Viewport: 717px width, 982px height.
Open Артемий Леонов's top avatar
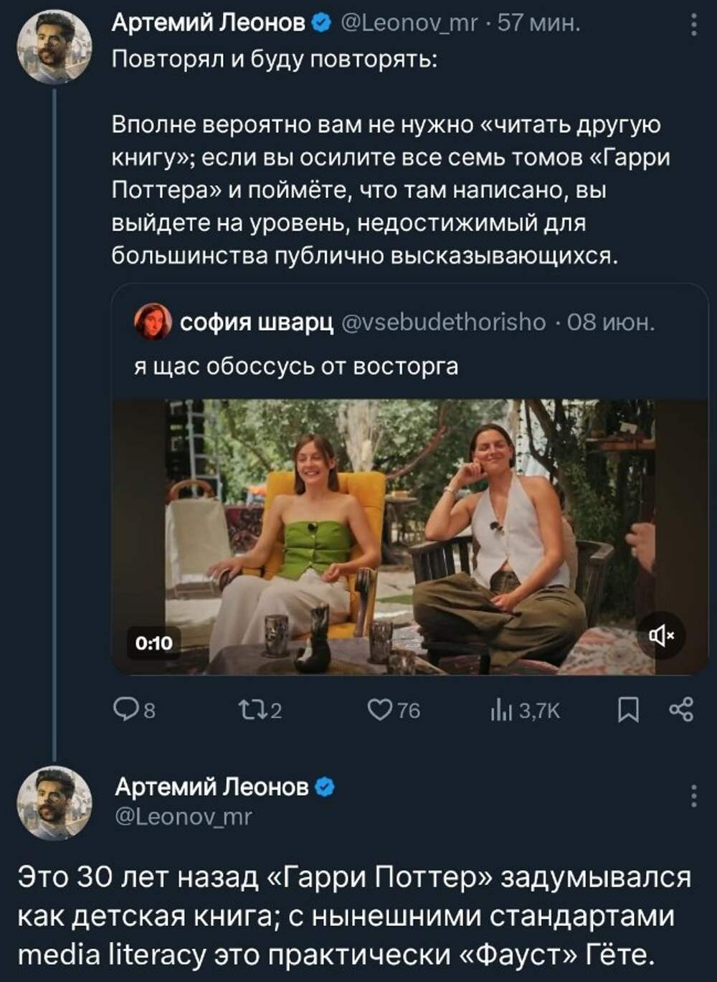coord(54,47)
